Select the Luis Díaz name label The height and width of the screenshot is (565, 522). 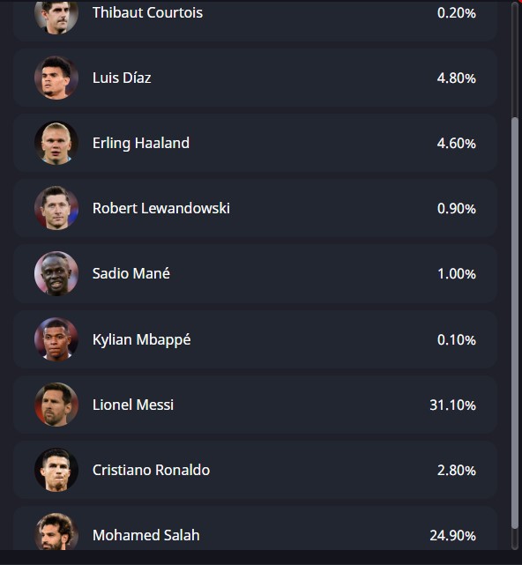(122, 78)
